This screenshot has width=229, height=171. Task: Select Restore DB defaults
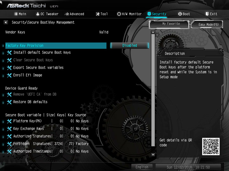[31, 102]
